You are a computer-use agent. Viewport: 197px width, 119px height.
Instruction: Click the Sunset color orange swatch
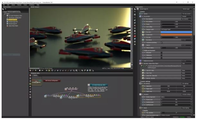176,35
